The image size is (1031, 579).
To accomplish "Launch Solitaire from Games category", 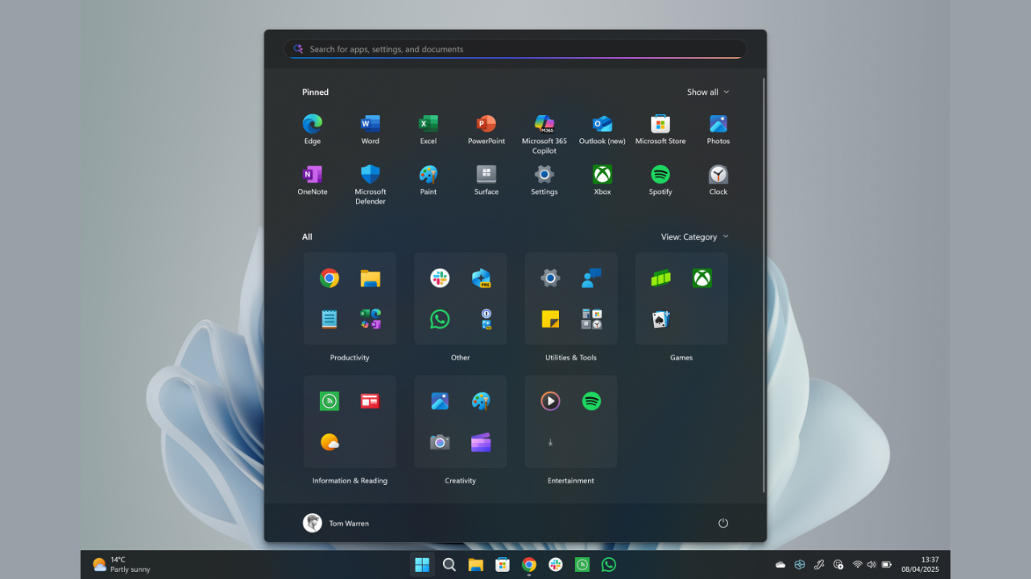I will (661, 319).
